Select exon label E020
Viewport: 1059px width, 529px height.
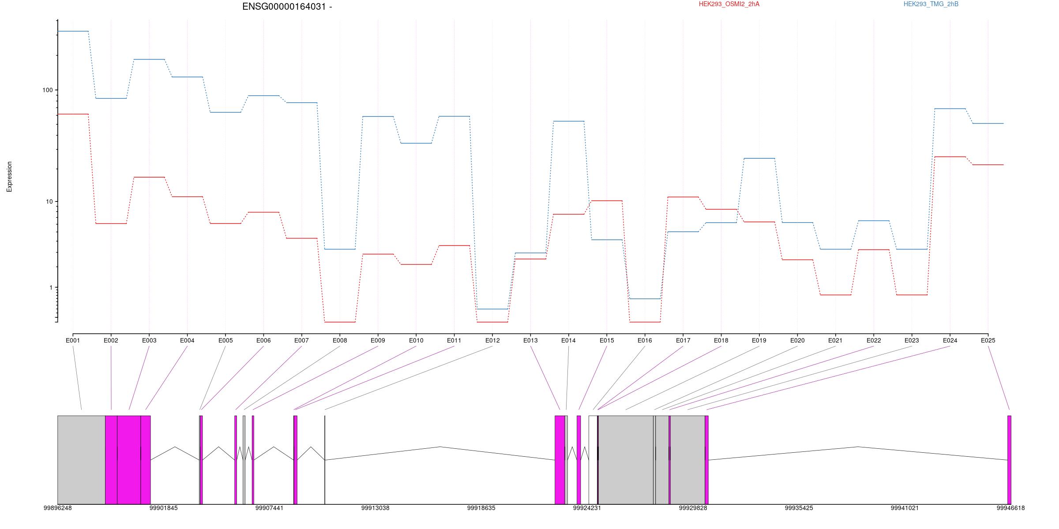point(797,340)
